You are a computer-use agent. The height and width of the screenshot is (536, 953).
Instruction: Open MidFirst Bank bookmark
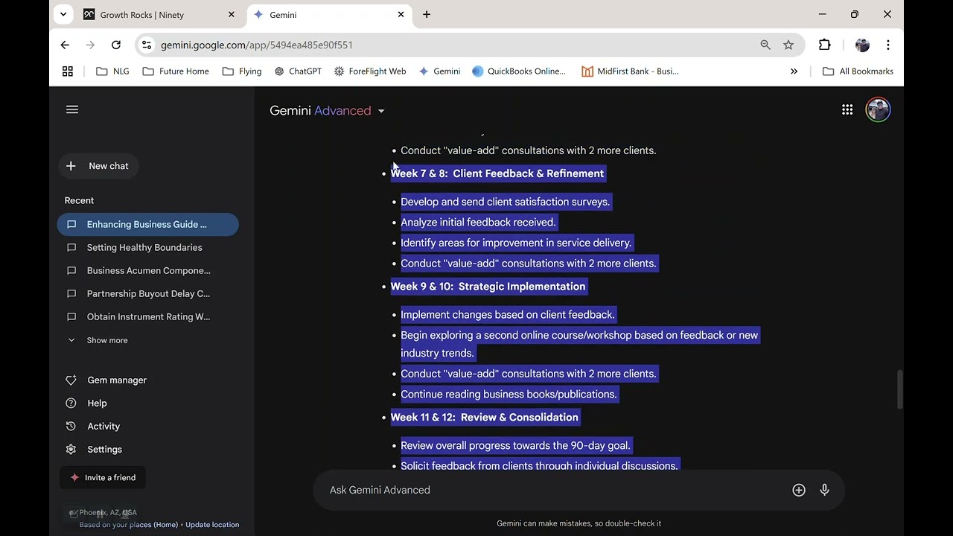pyautogui.click(x=630, y=71)
